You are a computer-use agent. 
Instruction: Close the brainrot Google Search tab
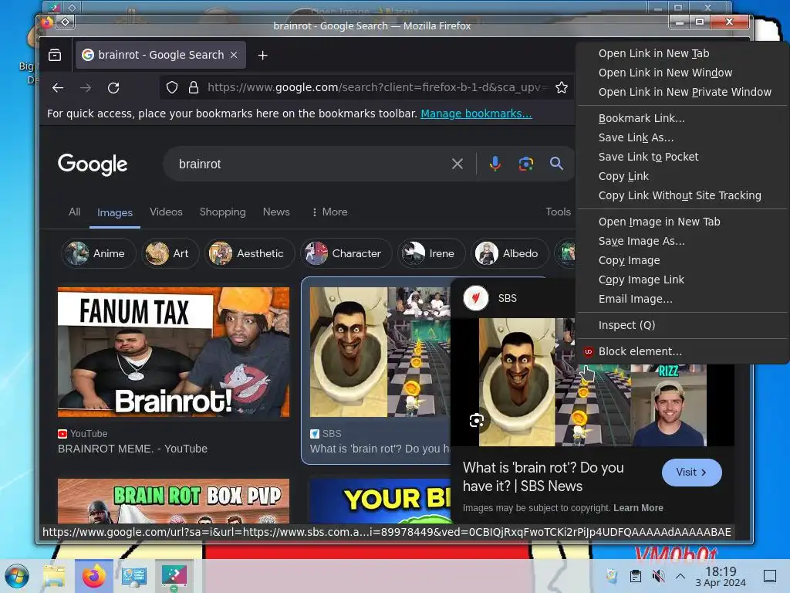pyautogui.click(x=234, y=55)
